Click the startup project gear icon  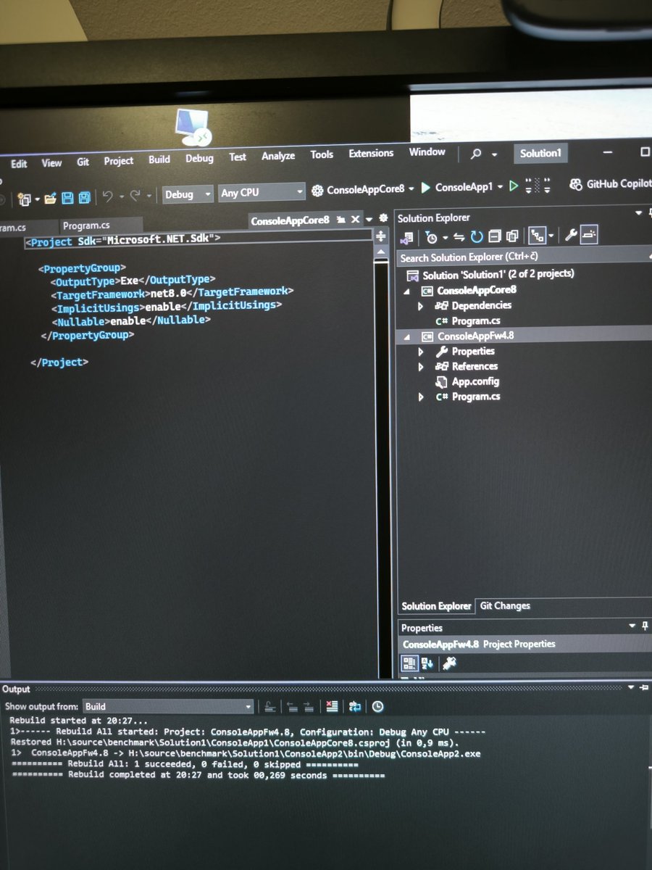point(317,191)
